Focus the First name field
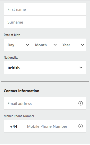The image size is (90, 145). [x=45, y=9]
